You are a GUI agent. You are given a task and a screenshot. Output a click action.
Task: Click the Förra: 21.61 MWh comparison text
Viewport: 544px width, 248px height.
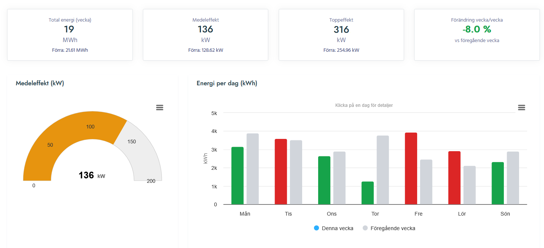70,50
